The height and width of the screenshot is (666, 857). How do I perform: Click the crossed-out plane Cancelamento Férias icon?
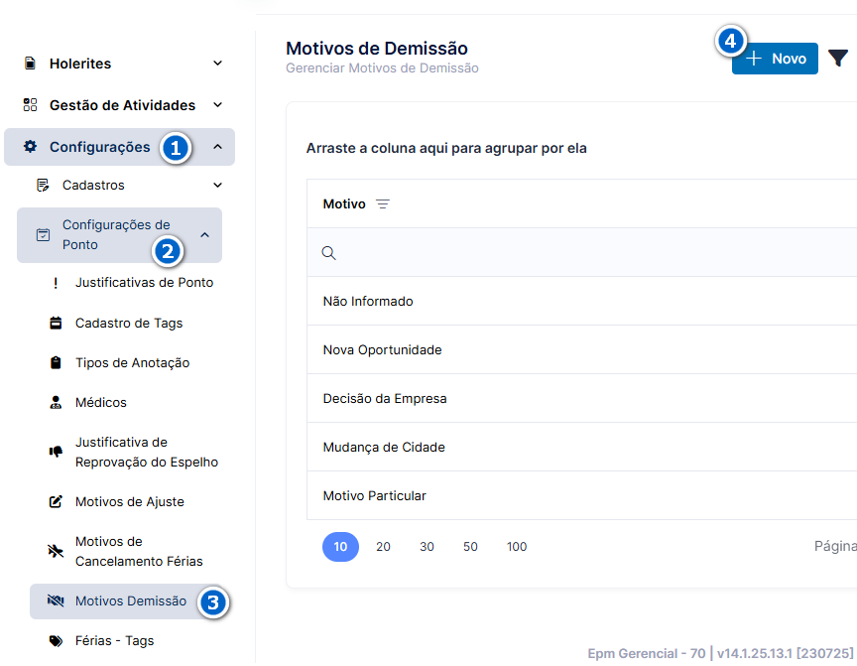coord(56,551)
